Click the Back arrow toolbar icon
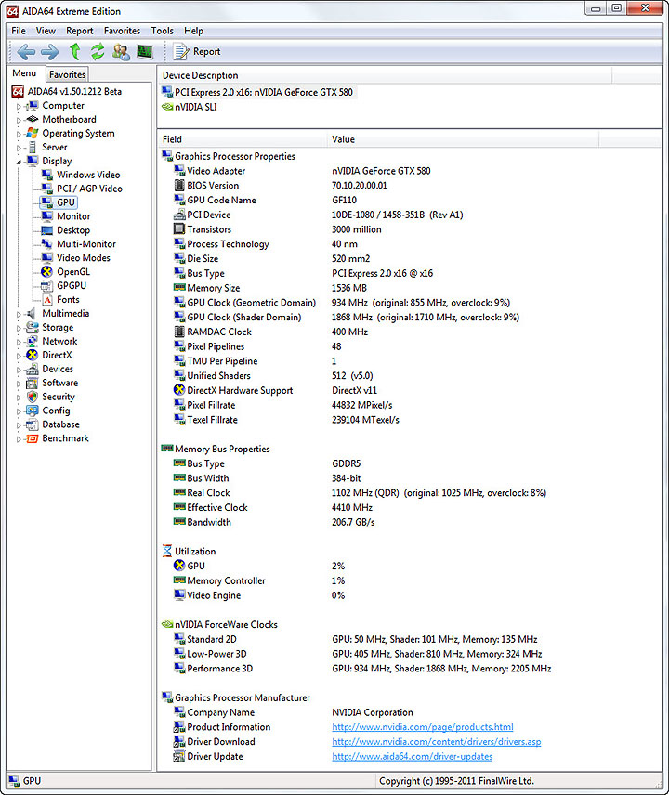Image resolution: width=669 pixels, height=795 pixels. pyautogui.click(x=26, y=52)
